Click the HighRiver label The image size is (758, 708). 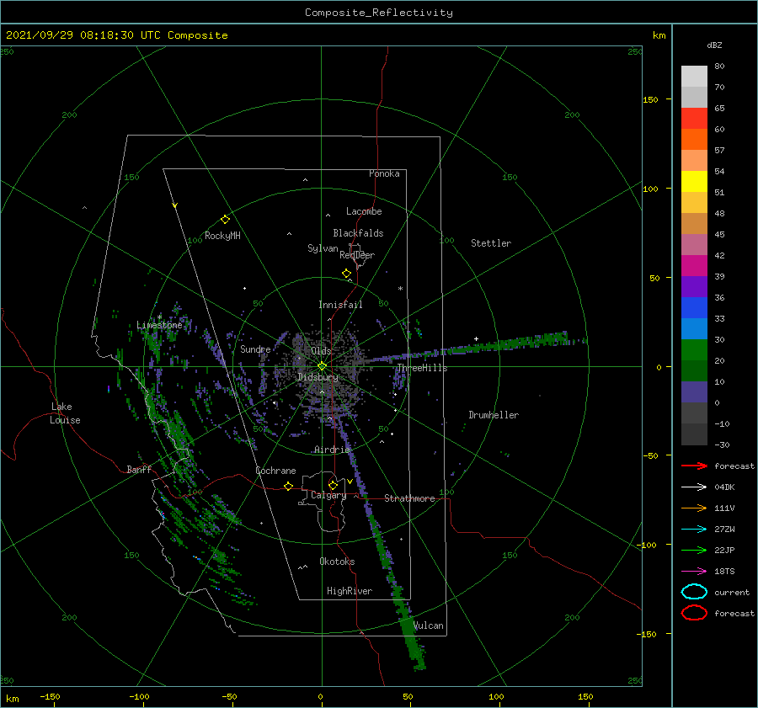[350, 591]
